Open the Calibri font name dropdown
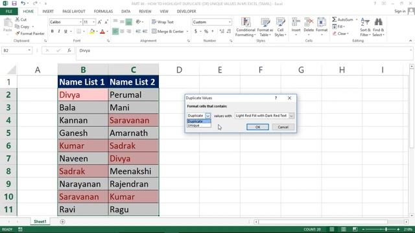The width and height of the screenshot is (415, 233). pyautogui.click(x=80, y=22)
